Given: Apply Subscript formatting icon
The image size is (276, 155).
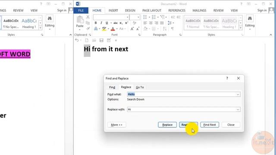Looking at the screenshot, I should [121, 23].
